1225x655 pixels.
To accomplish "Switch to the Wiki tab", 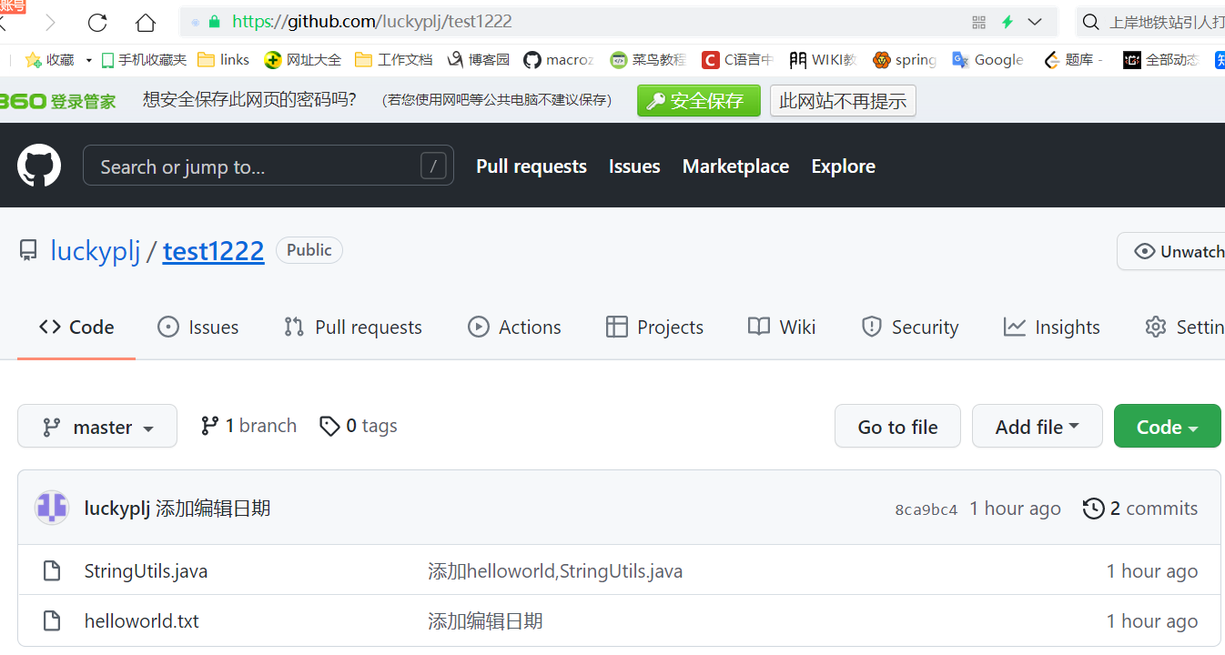I will pos(782,327).
